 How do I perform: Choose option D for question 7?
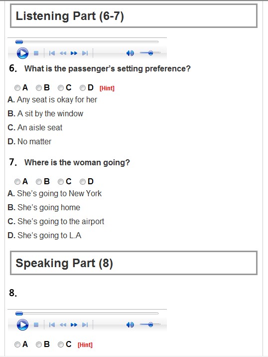click(x=83, y=182)
